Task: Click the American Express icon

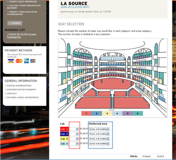Action: coord(26,61)
